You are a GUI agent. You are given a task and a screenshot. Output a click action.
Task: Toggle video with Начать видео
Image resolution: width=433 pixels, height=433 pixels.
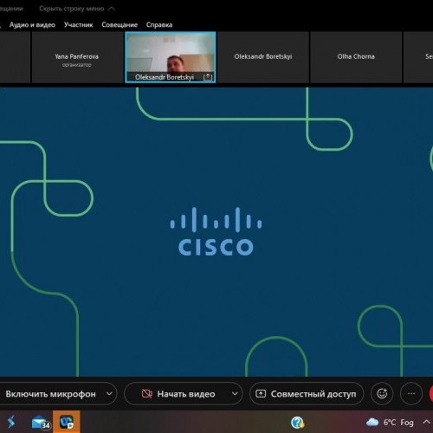pyautogui.click(x=186, y=394)
